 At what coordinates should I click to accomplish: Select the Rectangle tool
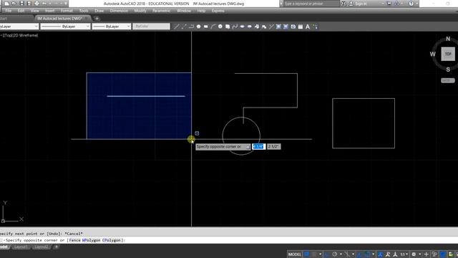[205, 27]
